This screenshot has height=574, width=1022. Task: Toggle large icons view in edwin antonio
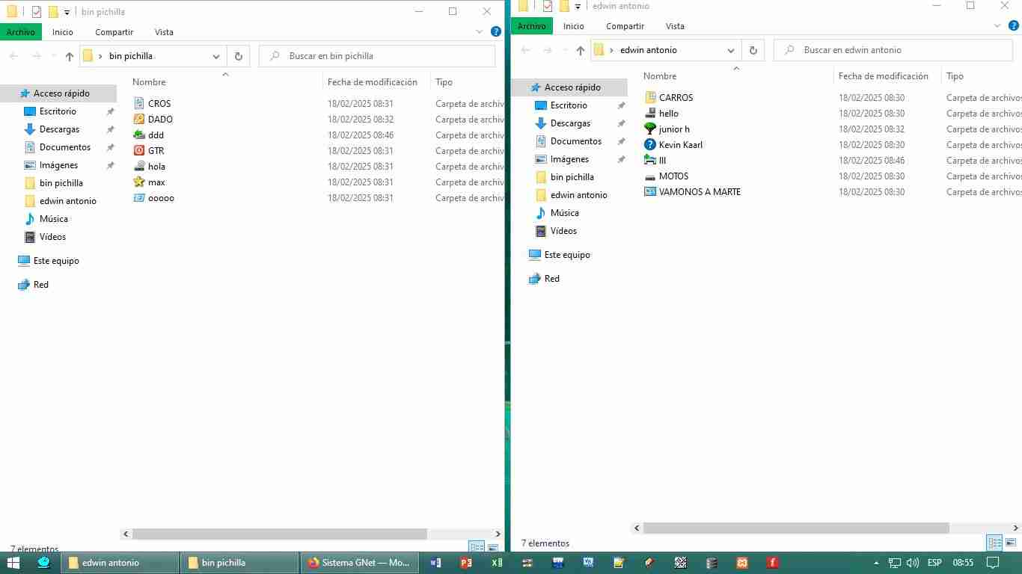coord(1012,543)
